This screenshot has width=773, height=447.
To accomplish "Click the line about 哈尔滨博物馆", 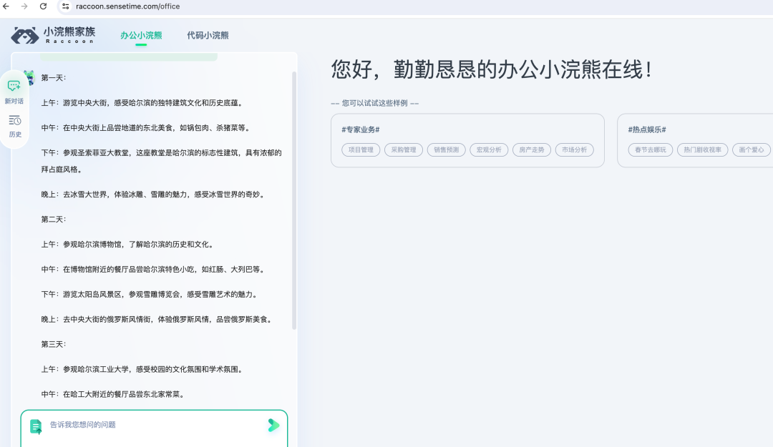I will coord(127,245).
